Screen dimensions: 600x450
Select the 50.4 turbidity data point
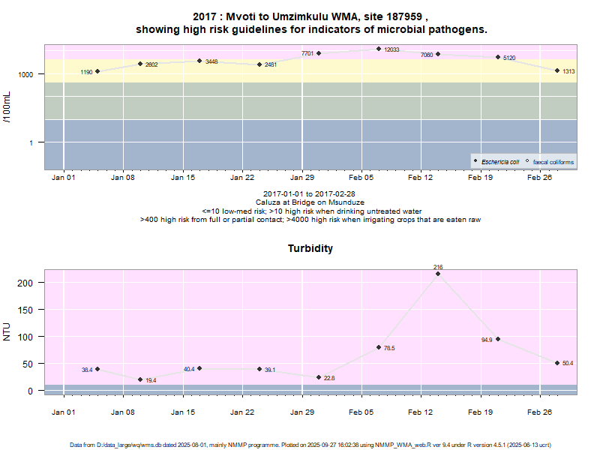557,363
